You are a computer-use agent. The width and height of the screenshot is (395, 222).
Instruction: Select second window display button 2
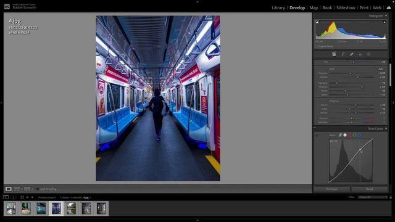pyautogui.click(x=14, y=197)
